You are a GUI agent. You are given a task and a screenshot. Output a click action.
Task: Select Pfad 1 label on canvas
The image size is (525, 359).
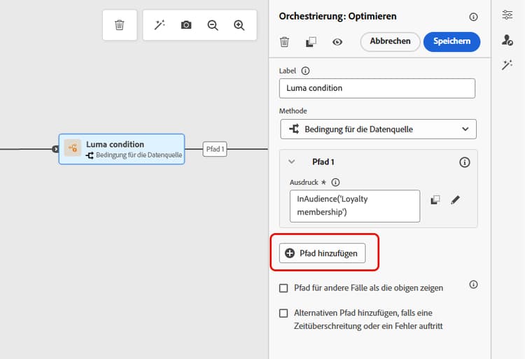(x=215, y=149)
